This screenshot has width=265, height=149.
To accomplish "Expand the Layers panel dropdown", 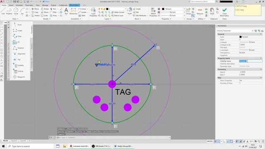I will pyautogui.click(x=108, y=19).
